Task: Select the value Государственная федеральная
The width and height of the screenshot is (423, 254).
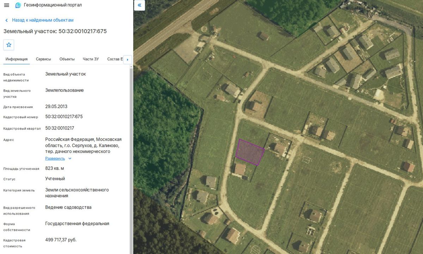Action: (77, 223)
